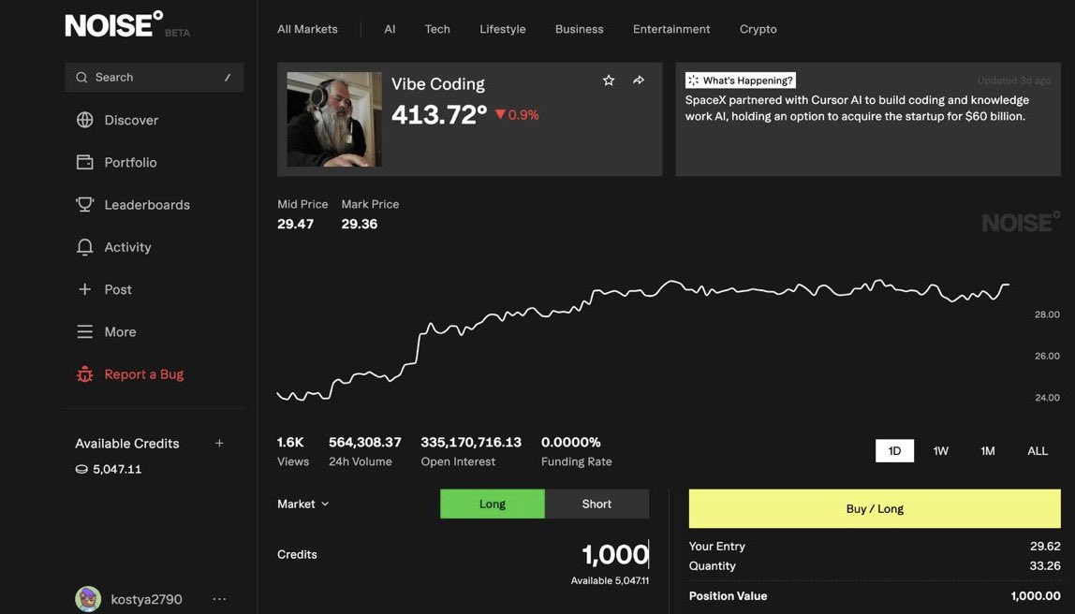Select the 1W chart range
This screenshot has height=614, width=1075.
[x=940, y=451]
